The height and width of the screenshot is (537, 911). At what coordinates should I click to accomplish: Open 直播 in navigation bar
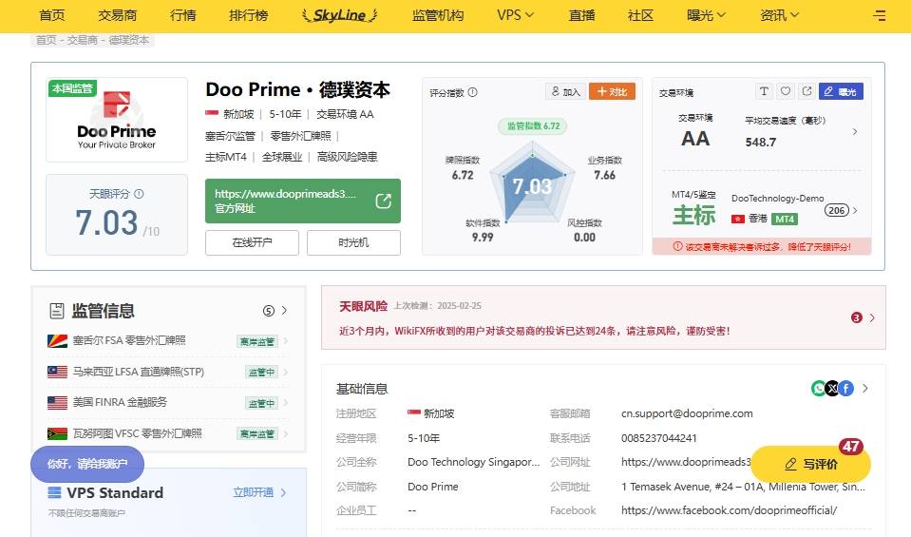pyautogui.click(x=581, y=16)
